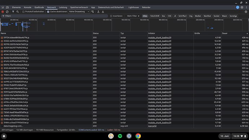Image resolution: width=249 pixels, height=140 pixels.
Task: Sort by the Typ column header
Action: (x=134, y=34)
